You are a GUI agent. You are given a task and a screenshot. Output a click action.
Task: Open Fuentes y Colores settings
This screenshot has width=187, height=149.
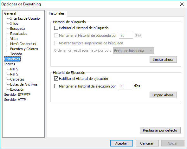pos(24,49)
